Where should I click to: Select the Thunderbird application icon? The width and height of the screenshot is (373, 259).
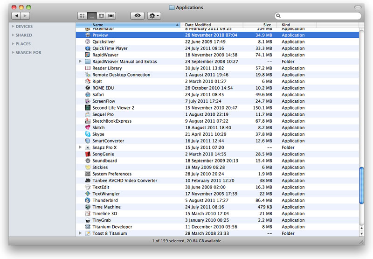[88, 201]
